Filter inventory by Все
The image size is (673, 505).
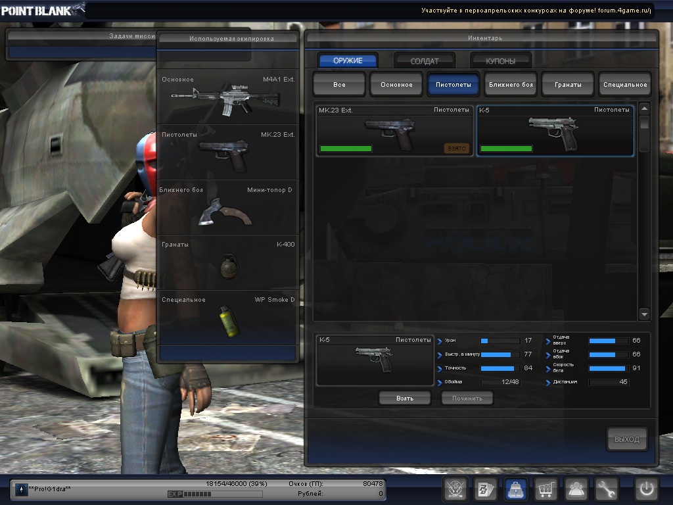(339, 85)
